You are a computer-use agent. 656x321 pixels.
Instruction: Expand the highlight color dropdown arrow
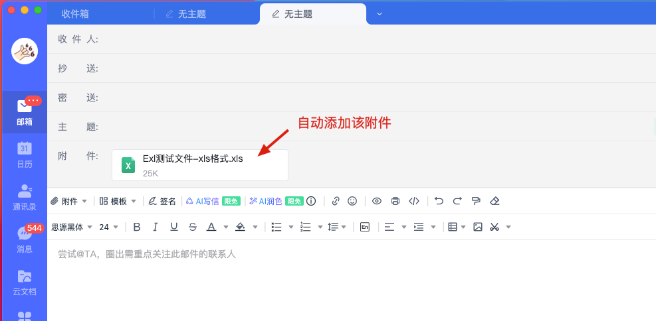(x=255, y=227)
